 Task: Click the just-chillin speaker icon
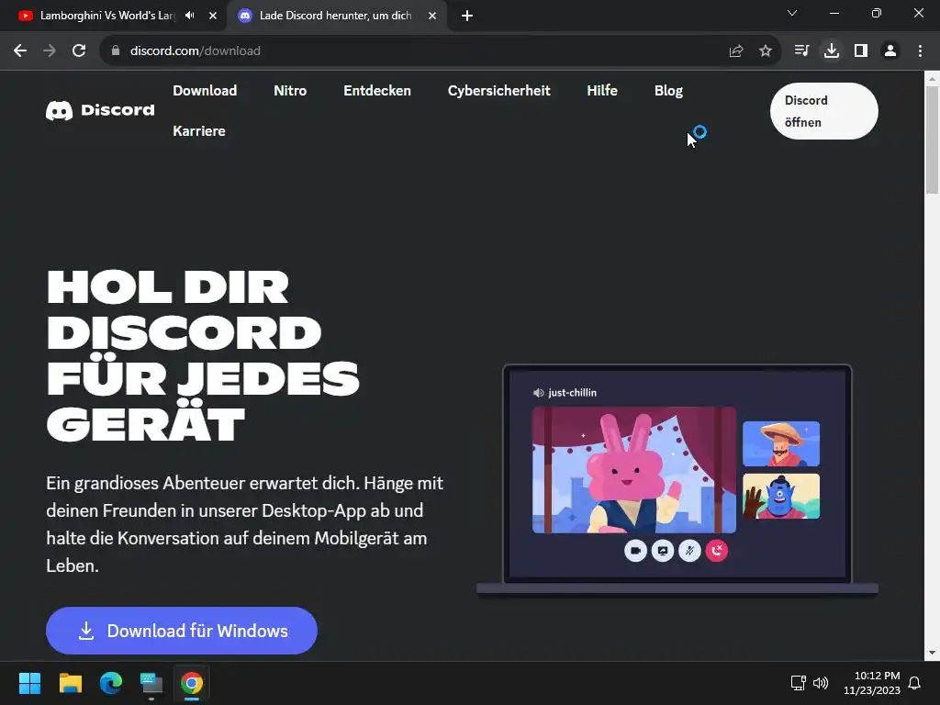(538, 393)
